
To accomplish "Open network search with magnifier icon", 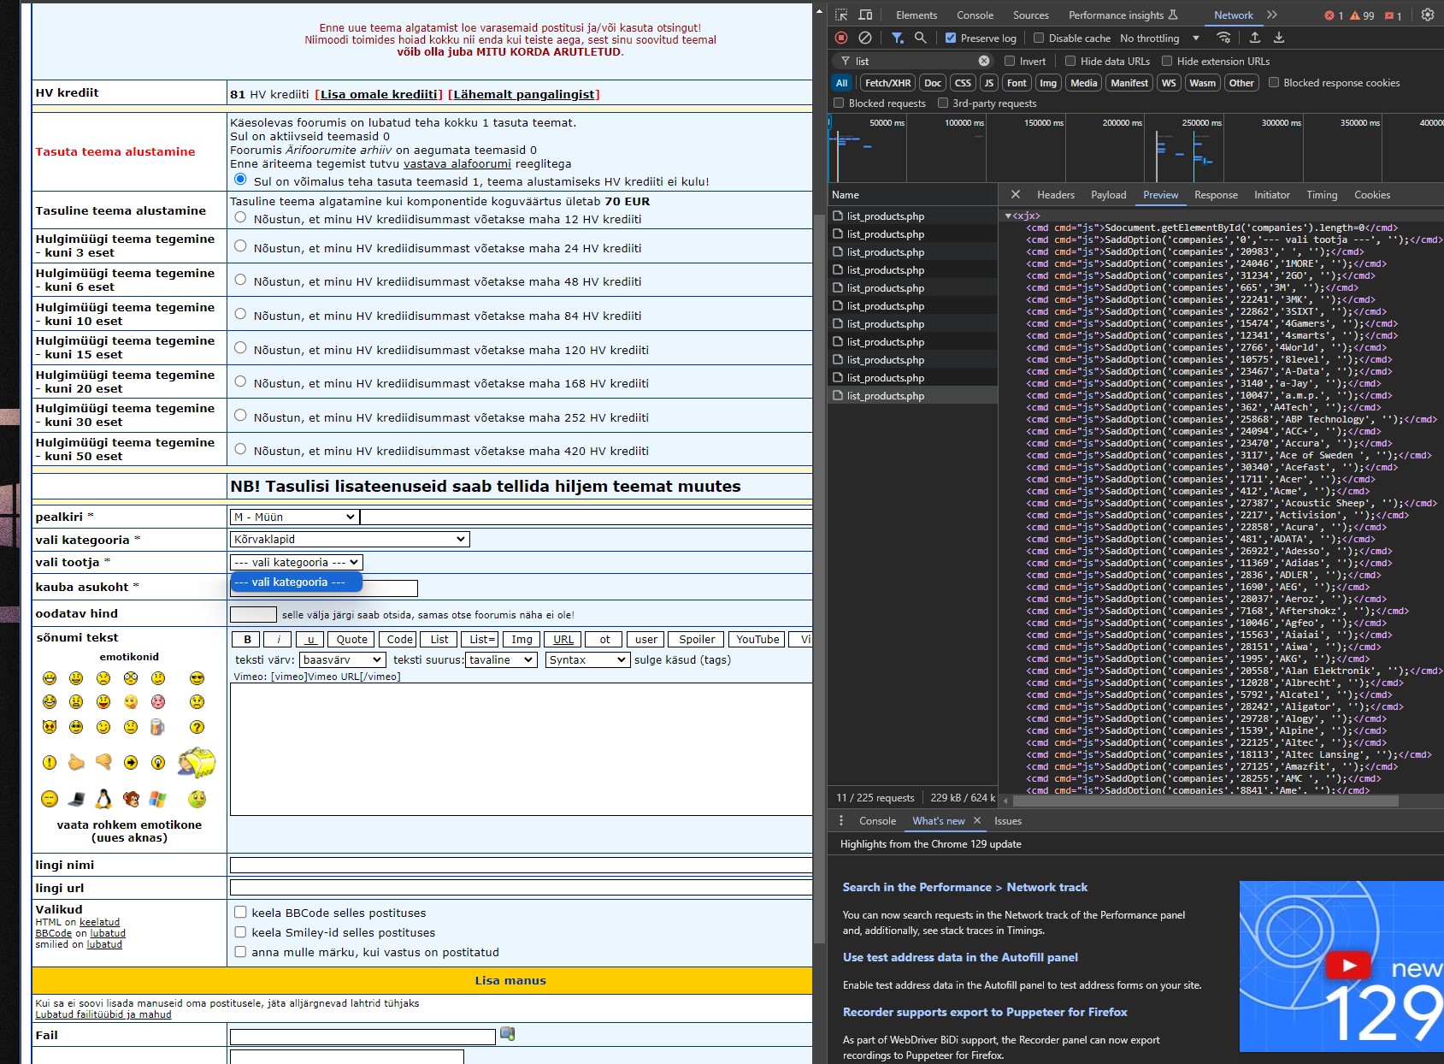I will point(920,38).
